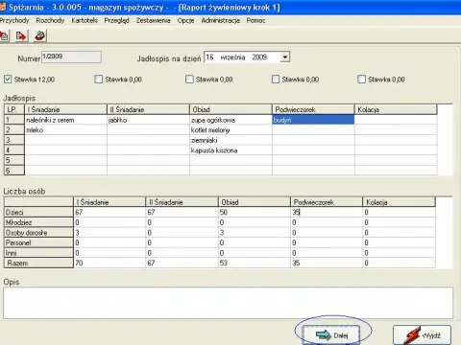Open the Opcje menu
This screenshot has height=345, width=461.
click(x=185, y=20)
